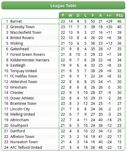Screen dimensions: 127x152
Task: Select the W column header
Action: 70,15
